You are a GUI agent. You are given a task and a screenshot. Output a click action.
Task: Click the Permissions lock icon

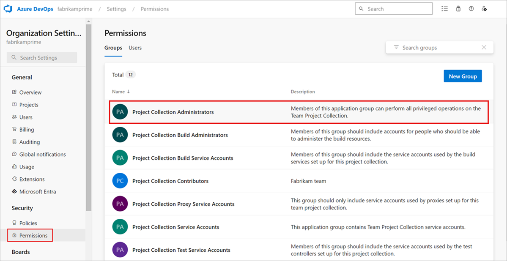click(14, 236)
